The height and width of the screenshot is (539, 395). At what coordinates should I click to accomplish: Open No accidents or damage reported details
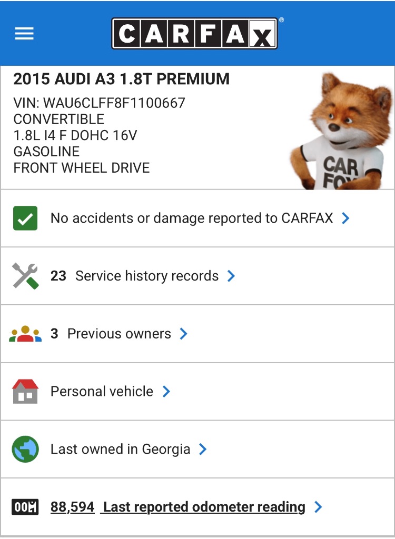[x=191, y=218]
